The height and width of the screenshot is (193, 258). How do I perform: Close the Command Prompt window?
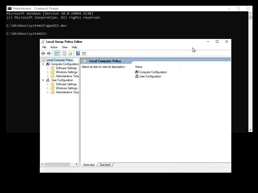click(x=248, y=9)
